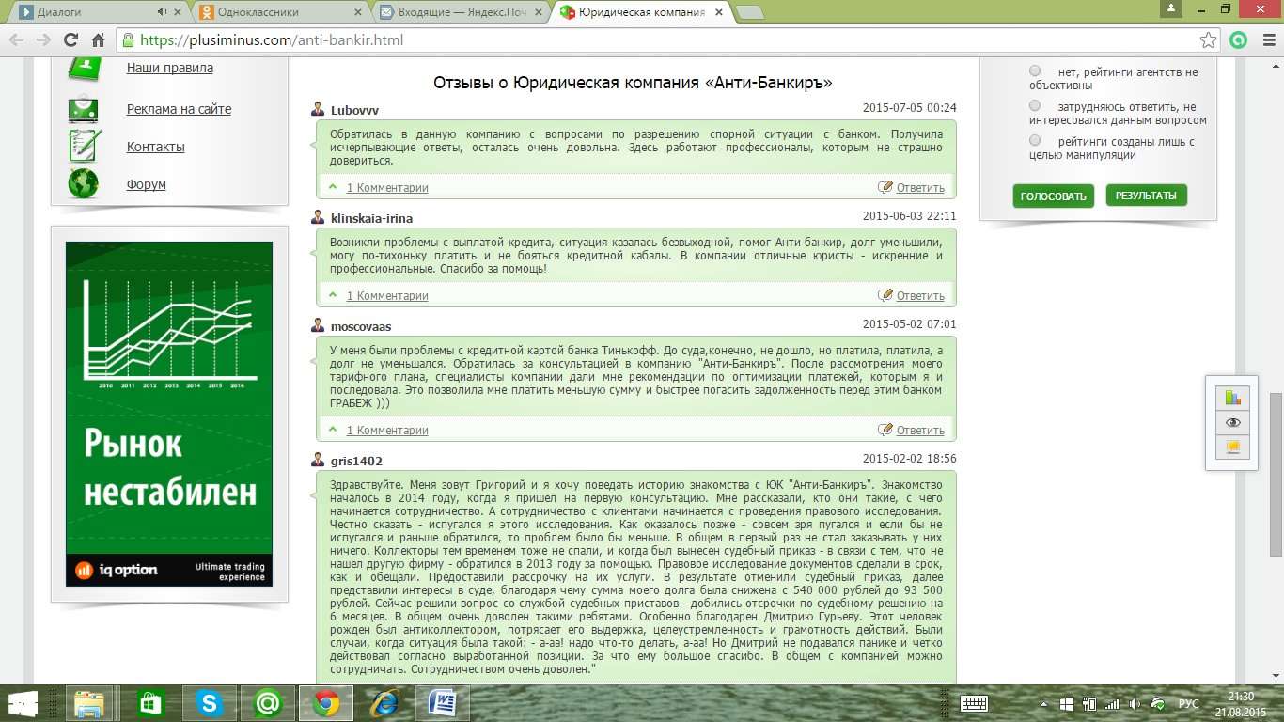Image resolution: width=1284 pixels, height=722 pixels.
Task: Bookmark this page with the star icon
Action: pos(1209,39)
